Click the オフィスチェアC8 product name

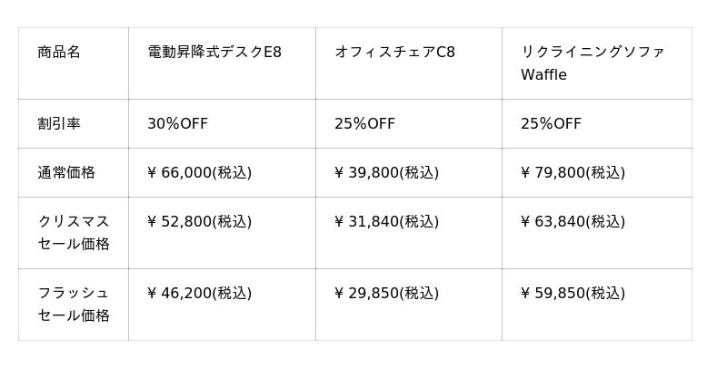point(394,53)
